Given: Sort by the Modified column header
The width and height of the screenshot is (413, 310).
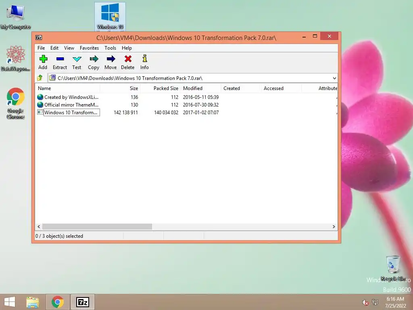Looking at the screenshot, I should [x=200, y=88].
